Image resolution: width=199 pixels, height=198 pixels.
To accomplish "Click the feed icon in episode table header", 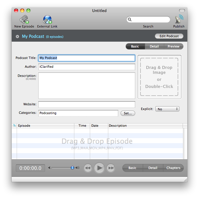I will [x=14, y=126].
